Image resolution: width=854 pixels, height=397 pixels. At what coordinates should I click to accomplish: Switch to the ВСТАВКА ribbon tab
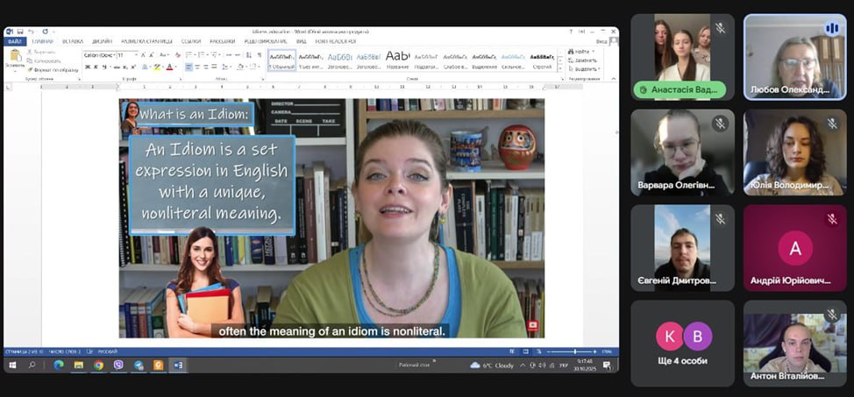pyautogui.click(x=73, y=41)
